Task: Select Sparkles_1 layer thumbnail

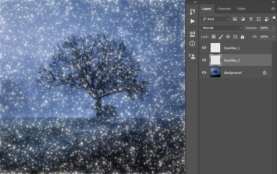Action: point(216,48)
